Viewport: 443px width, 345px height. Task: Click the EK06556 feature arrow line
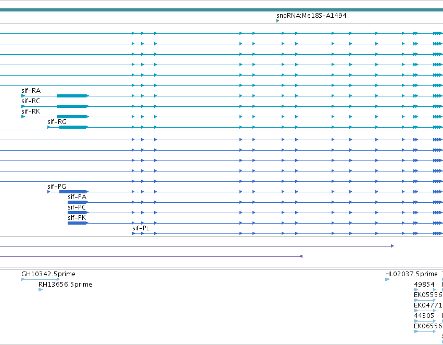(425, 331)
